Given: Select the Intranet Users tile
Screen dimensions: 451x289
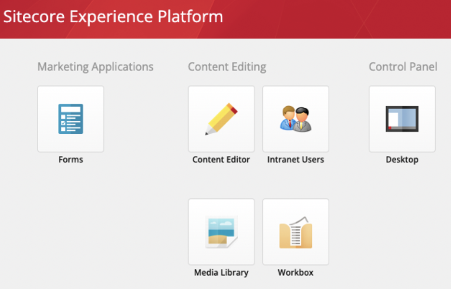Looking at the screenshot, I should (295, 119).
